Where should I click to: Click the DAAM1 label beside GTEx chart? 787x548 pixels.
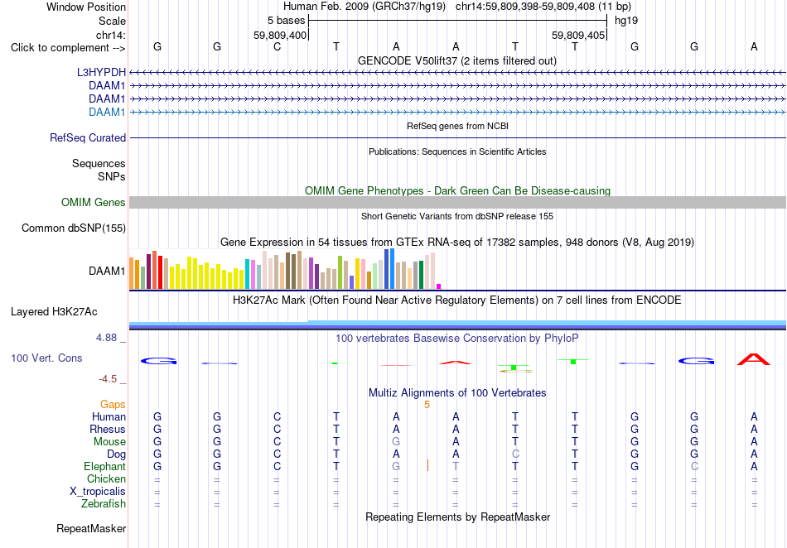[107, 272]
